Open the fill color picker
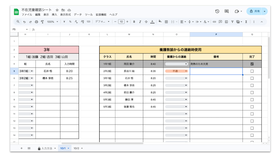This screenshot has height=157, width=280. point(160,22)
